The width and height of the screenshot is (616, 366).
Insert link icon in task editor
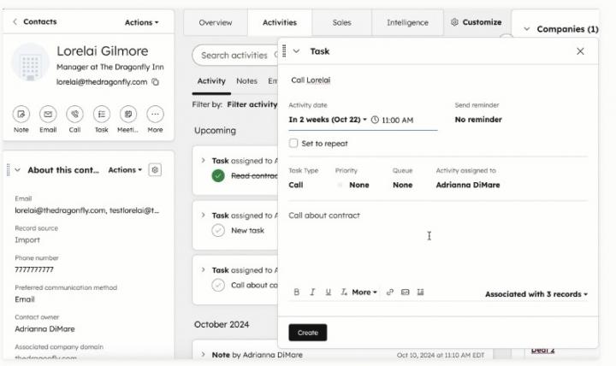click(390, 292)
